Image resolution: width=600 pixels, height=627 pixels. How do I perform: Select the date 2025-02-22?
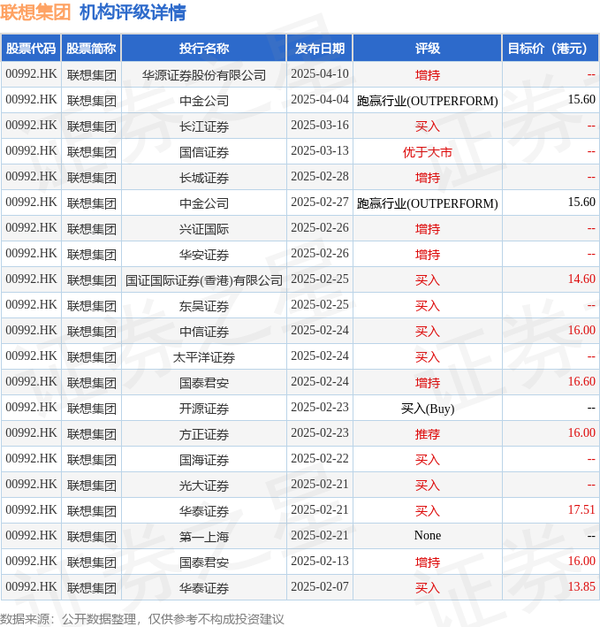click(320, 458)
